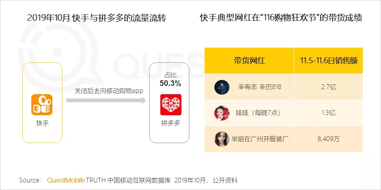Click the gray arrow pointing to Pinduoduo
381x190 pixels.
(x=106, y=100)
